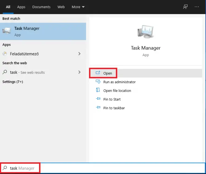Select the Feladatütemező app result

(43, 54)
